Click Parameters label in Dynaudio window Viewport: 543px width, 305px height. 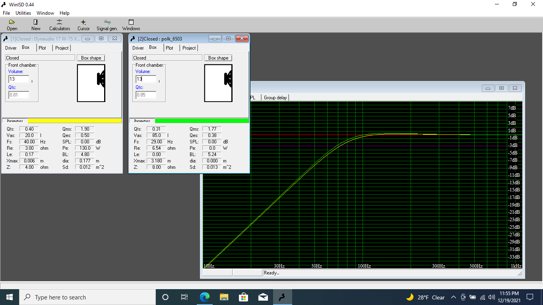(15, 121)
